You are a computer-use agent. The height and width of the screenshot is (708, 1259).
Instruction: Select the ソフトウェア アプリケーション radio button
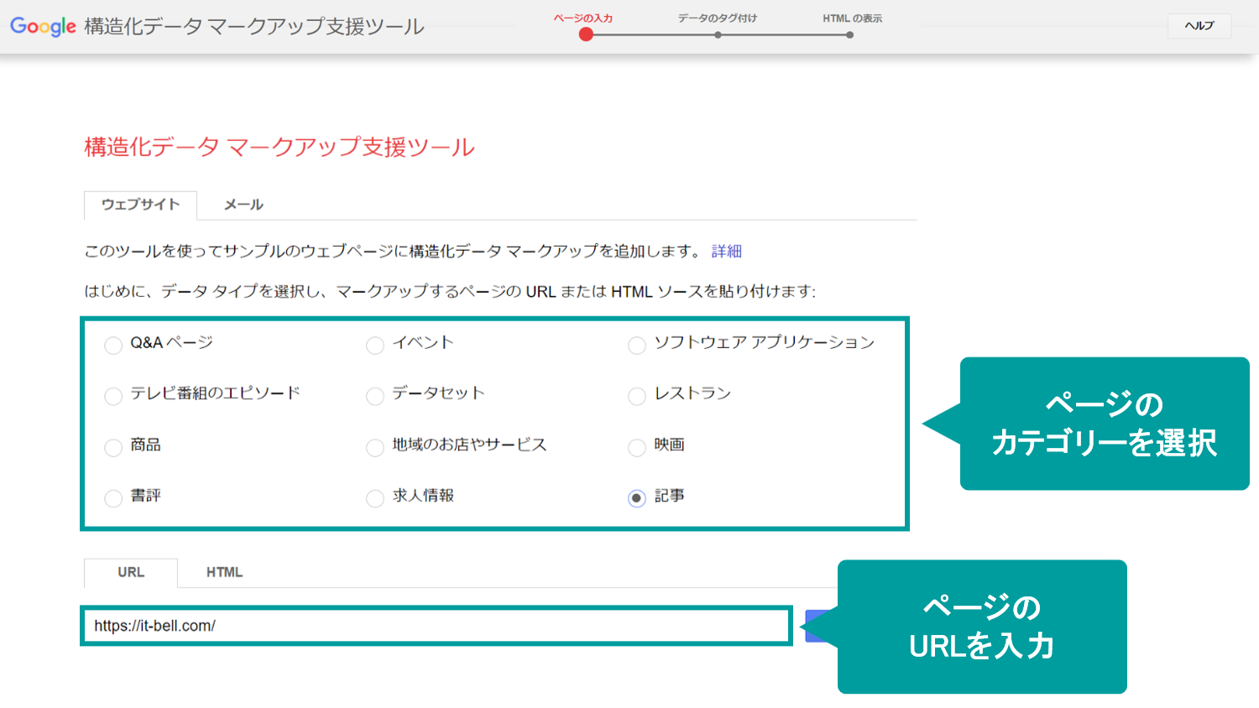(x=637, y=346)
